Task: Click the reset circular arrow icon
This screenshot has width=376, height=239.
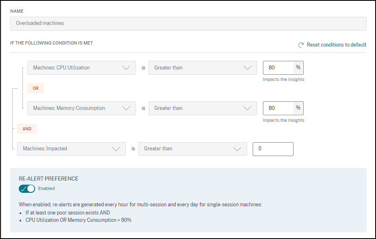Action: coord(301,45)
